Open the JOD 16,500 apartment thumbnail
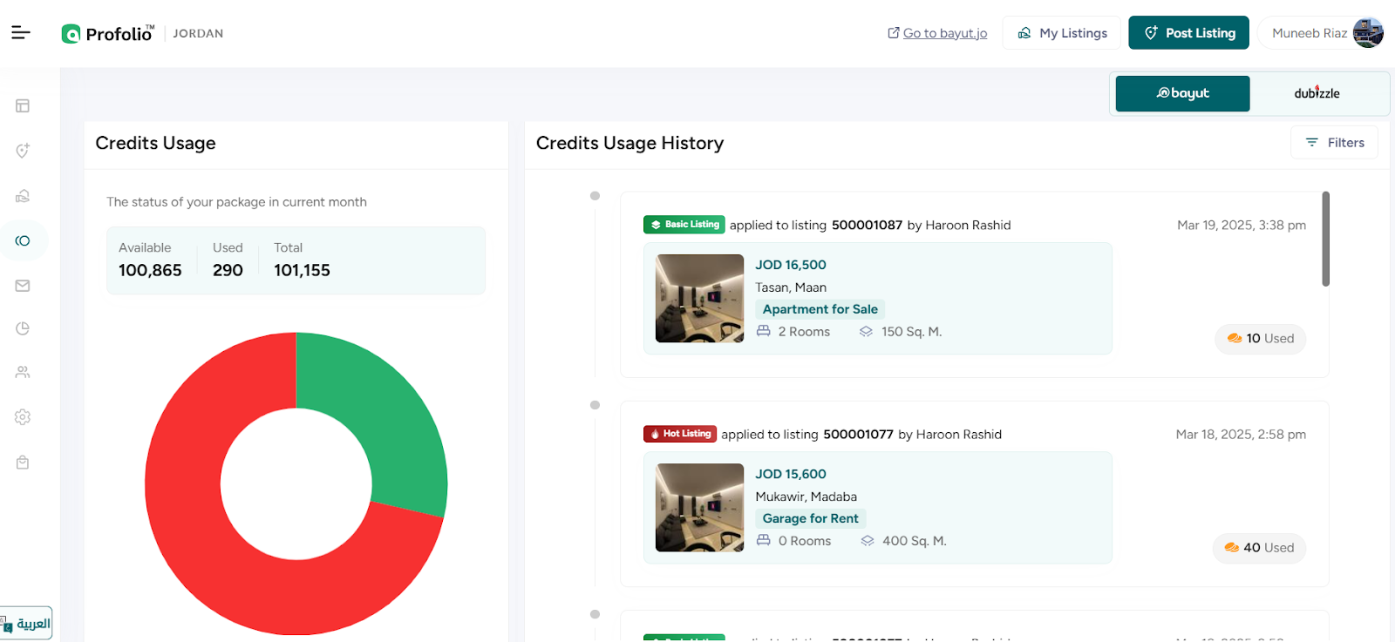The image size is (1395, 642). click(x=700, y=298)
